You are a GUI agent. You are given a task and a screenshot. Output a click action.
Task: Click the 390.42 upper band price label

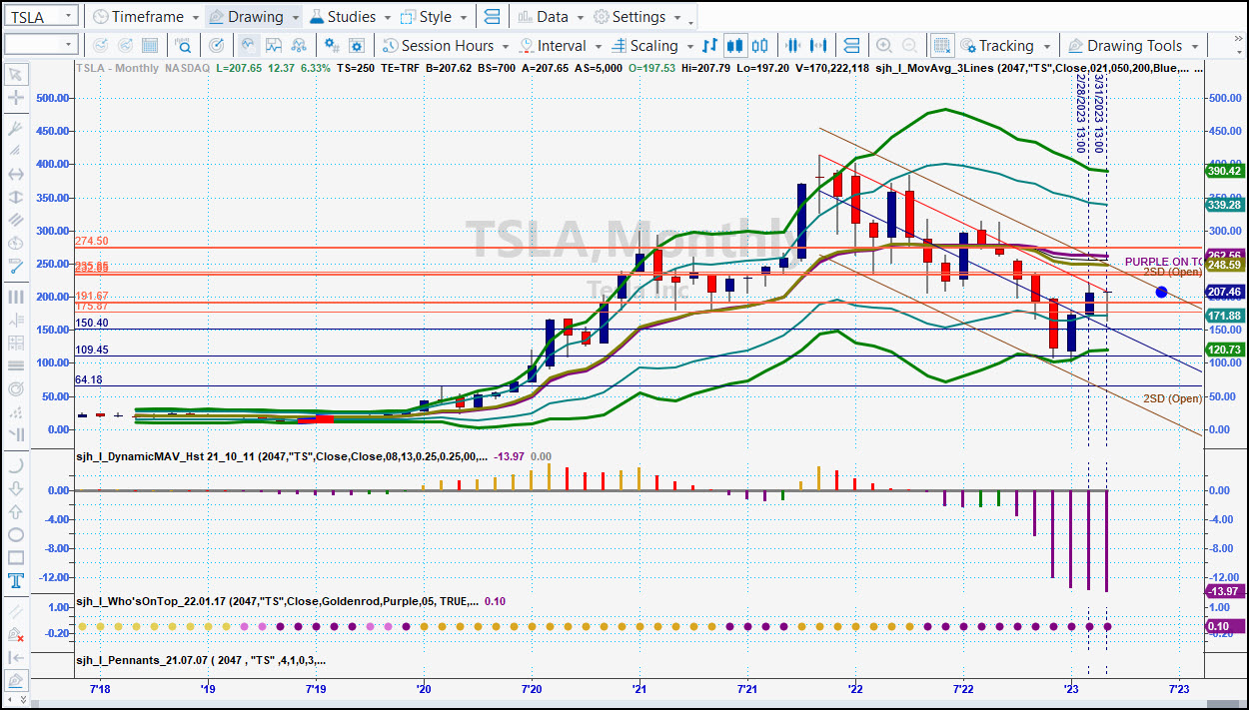(1224, 171)
